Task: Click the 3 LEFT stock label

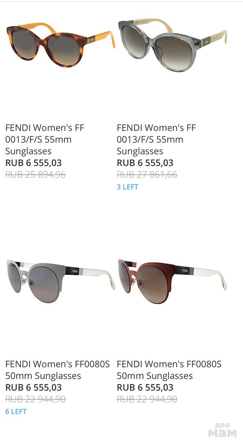Action: tap(127, 187)
